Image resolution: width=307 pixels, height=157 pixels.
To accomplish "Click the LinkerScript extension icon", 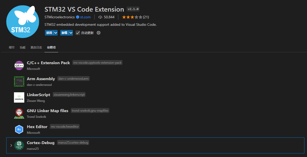I will pyautogui.click(x=19, y=97).
